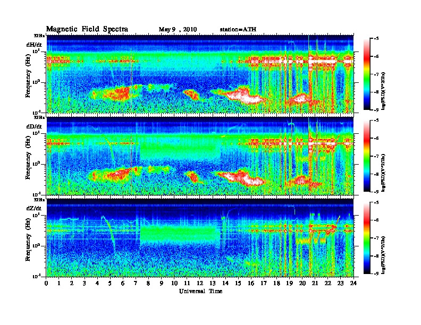Click the "3" tick on the time axis
Image resolution: width=421 pixels, height=325 pixels.
[85, 283]
